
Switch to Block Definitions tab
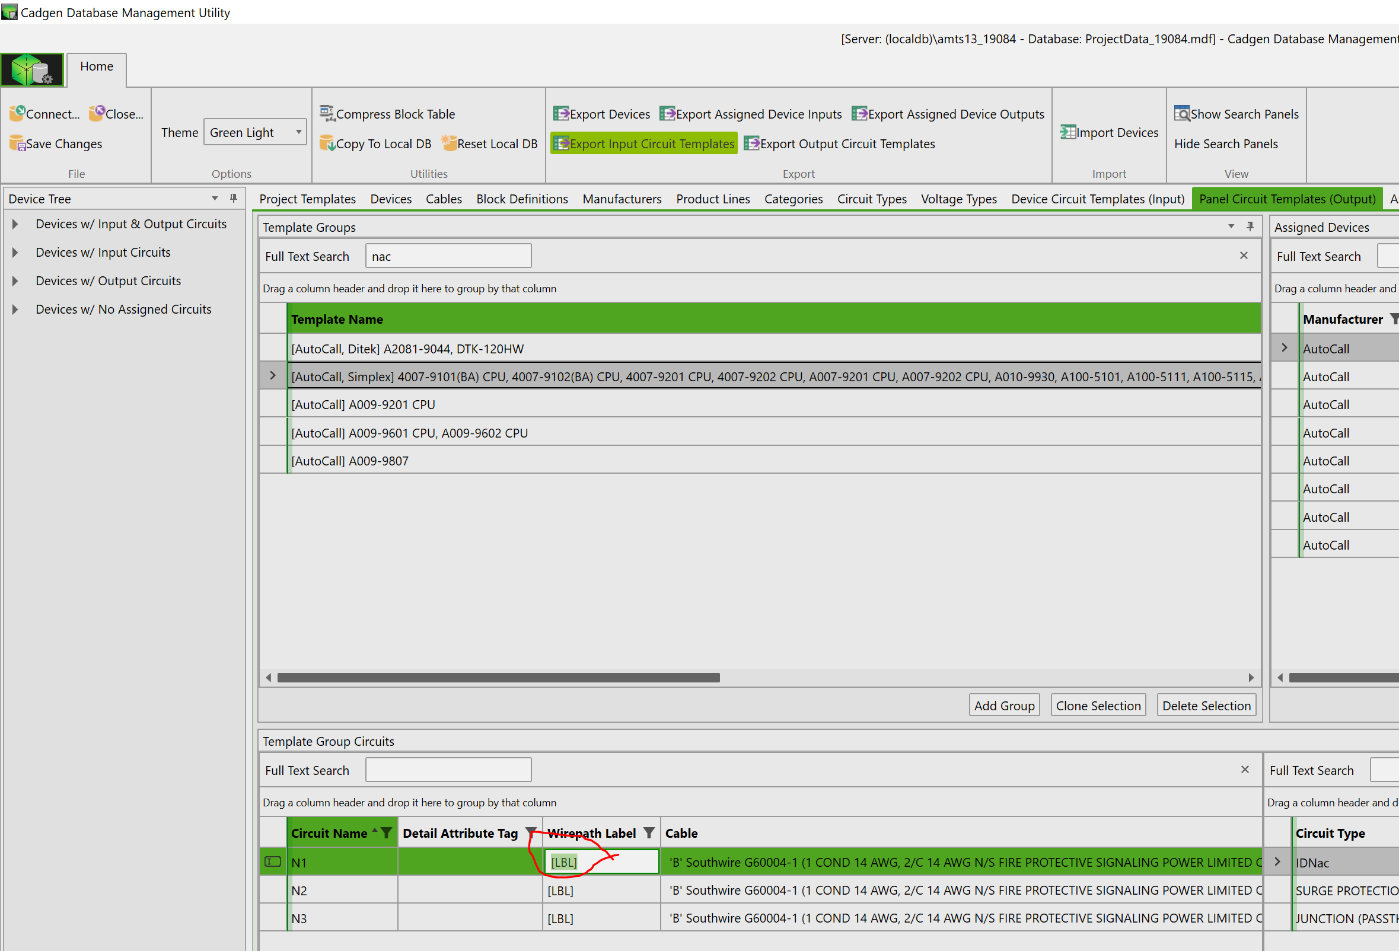point(522,199)
